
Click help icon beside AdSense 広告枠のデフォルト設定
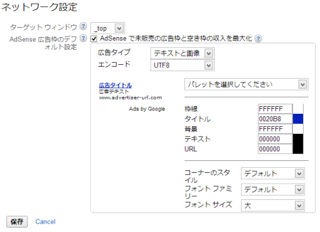click(x=83, y=38)
